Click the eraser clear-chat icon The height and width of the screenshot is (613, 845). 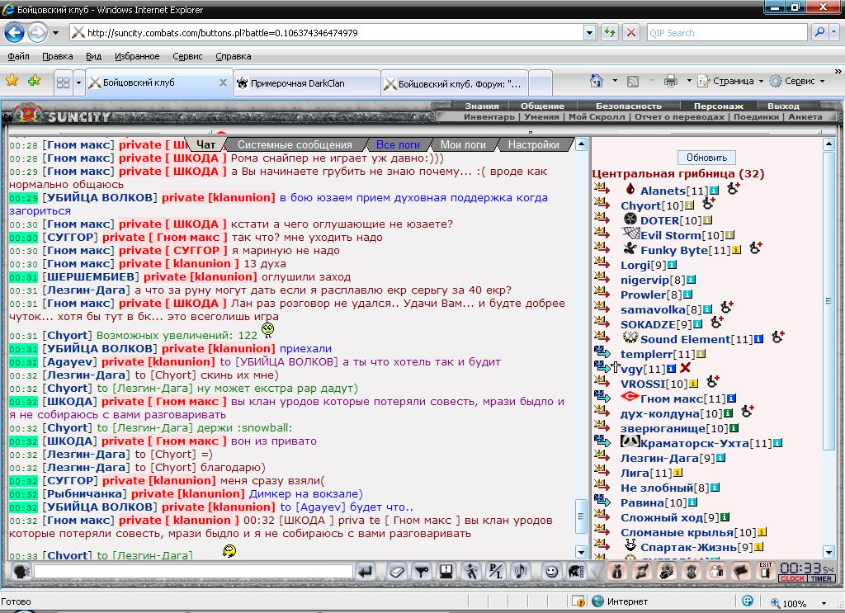pyautogui.click(x=398, y=571)
